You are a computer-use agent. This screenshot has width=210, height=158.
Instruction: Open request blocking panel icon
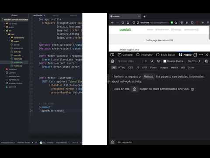pos(158,61)
